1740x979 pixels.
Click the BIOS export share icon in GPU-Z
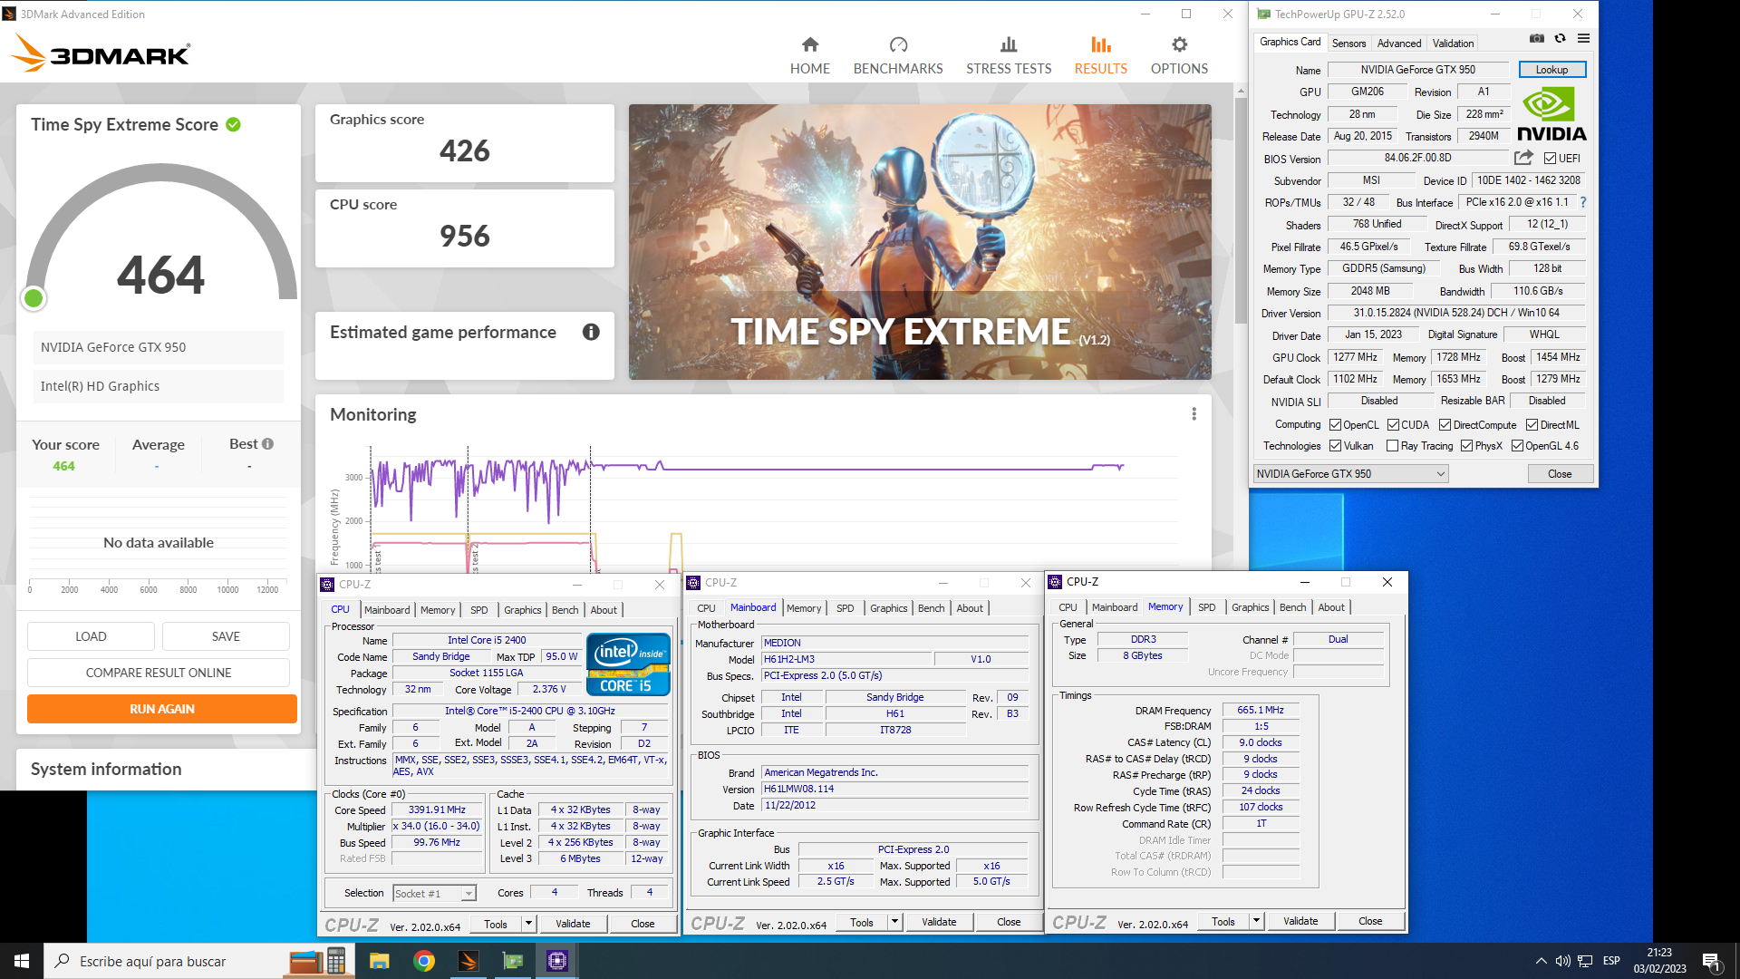tap(1523, 158)
